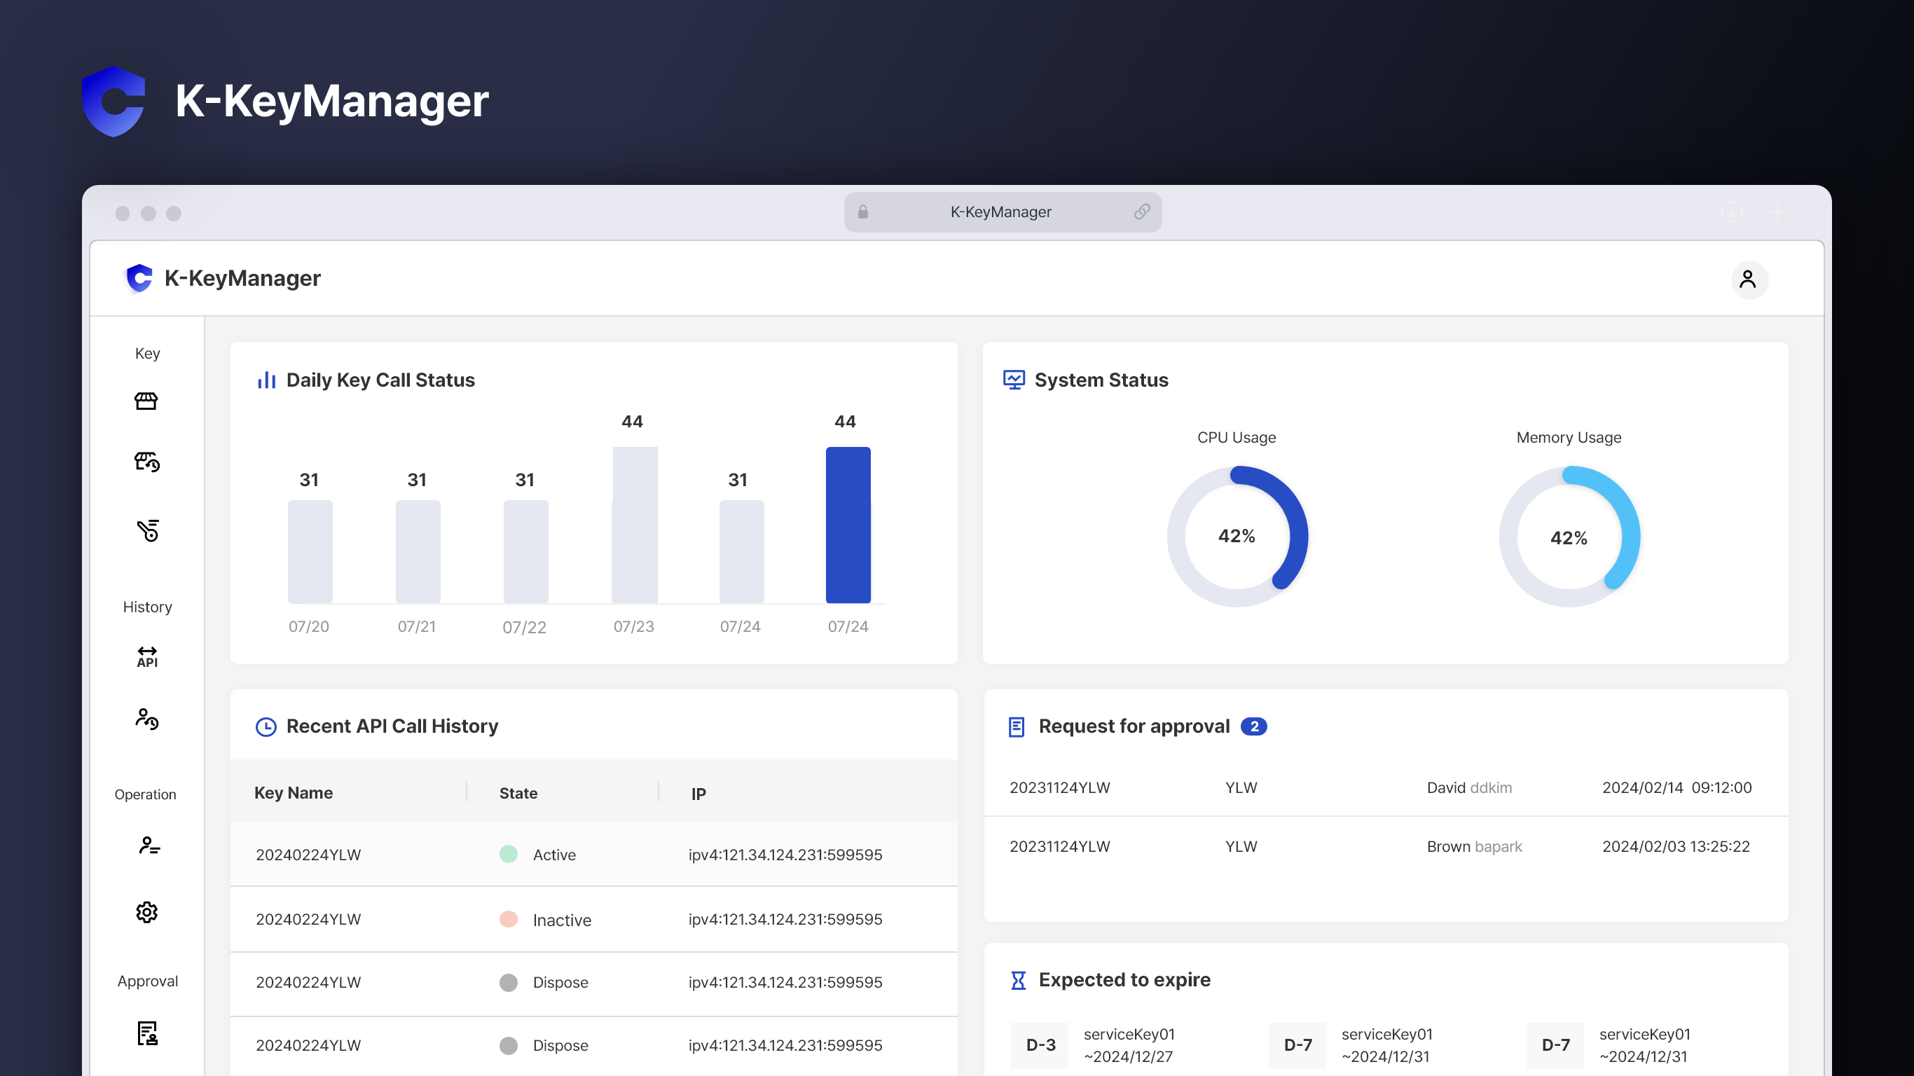This screenshot has width=1914, height=1076.
Task: Click the Expected to expire heading
Action: 1124,980
